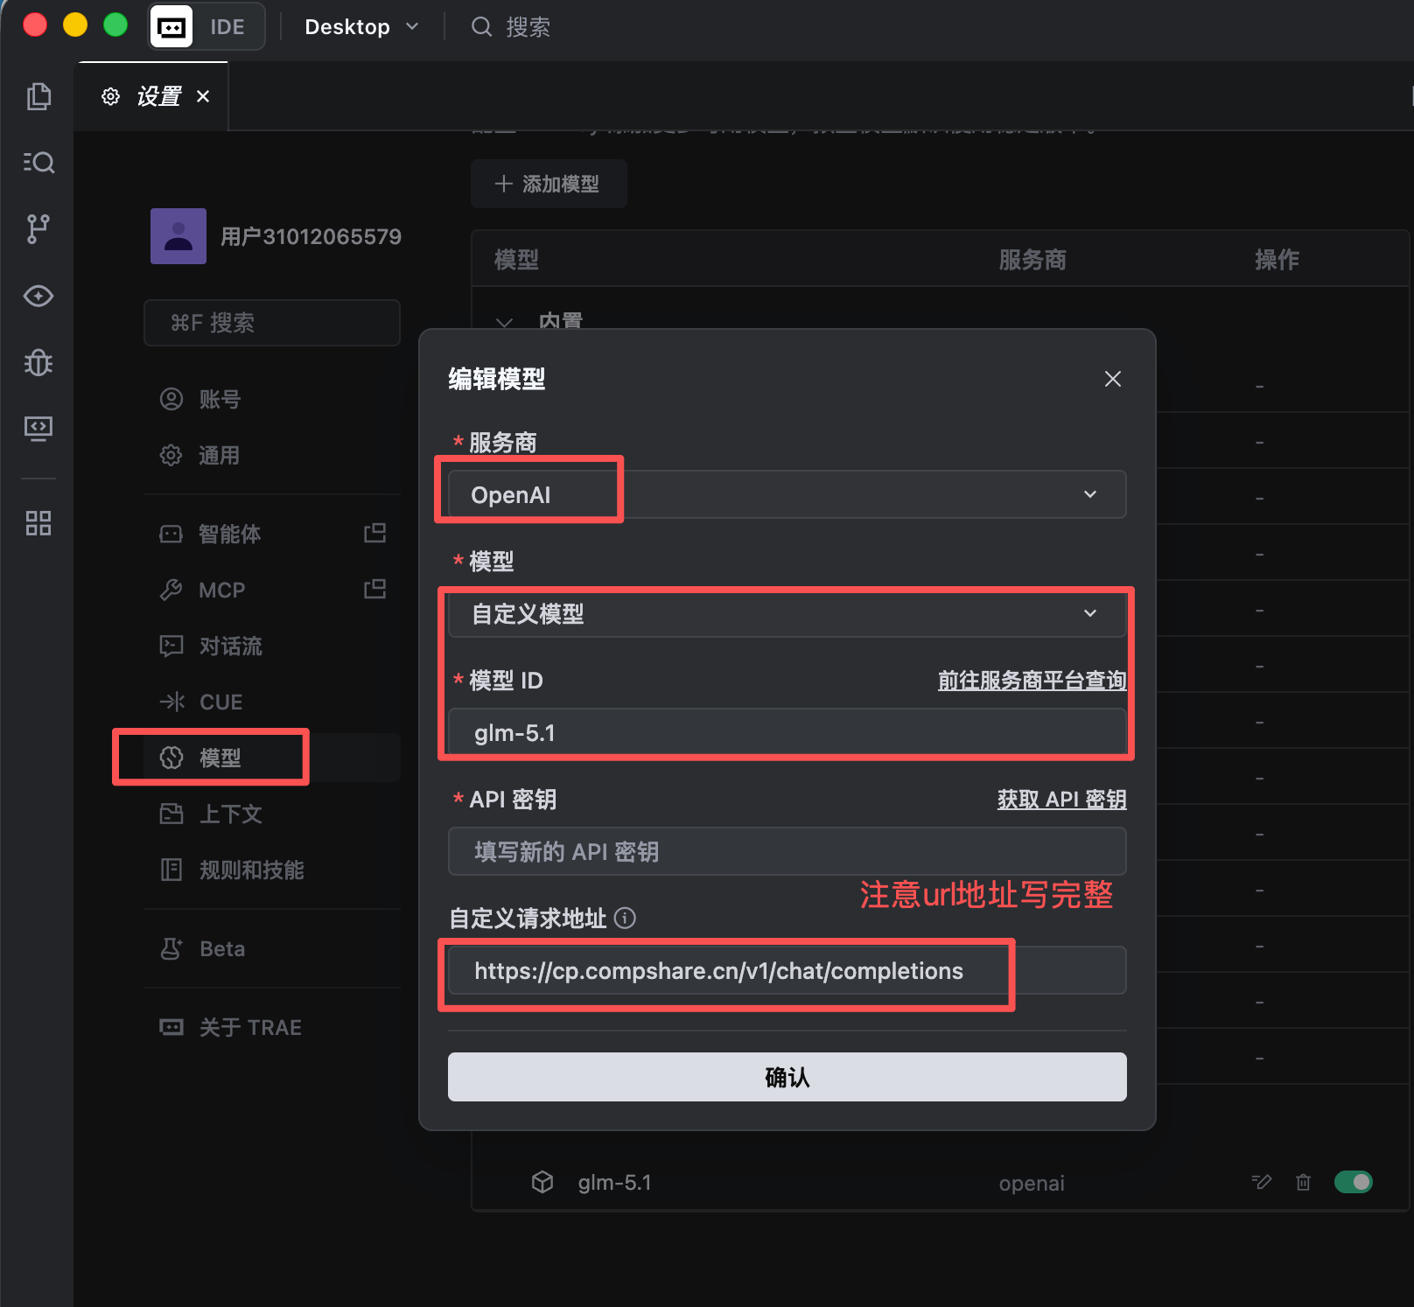Open the Remote Explorer monitor icon
Image resolution: width=1414 pixels, height=1307 pixels.
click(x=38, y=428)
